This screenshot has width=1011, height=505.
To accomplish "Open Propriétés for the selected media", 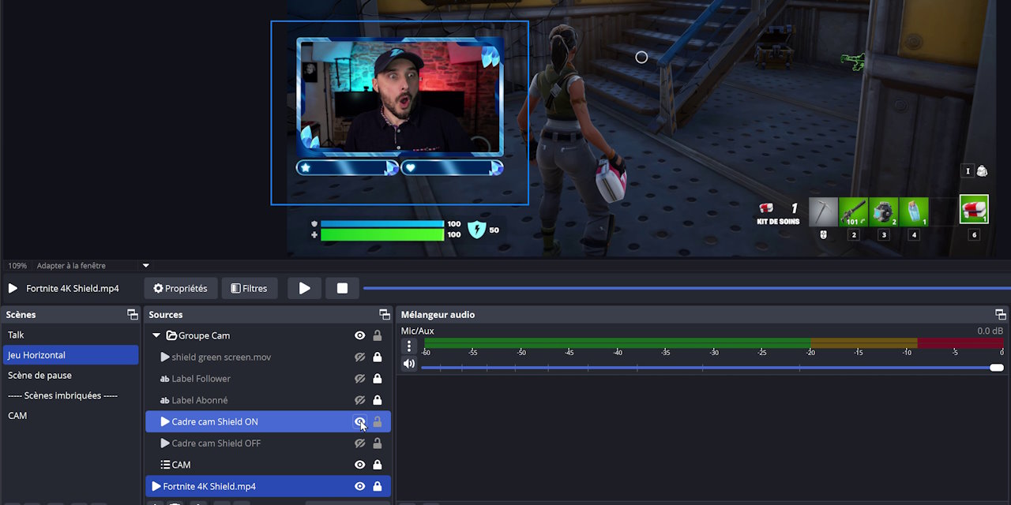I will tap(180, 288).
